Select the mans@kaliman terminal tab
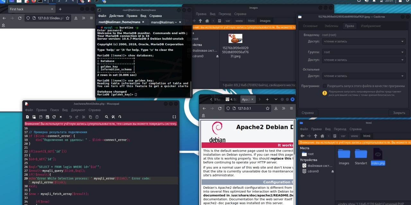This screenshot has height=205, width=411. [x=164, y=22]
